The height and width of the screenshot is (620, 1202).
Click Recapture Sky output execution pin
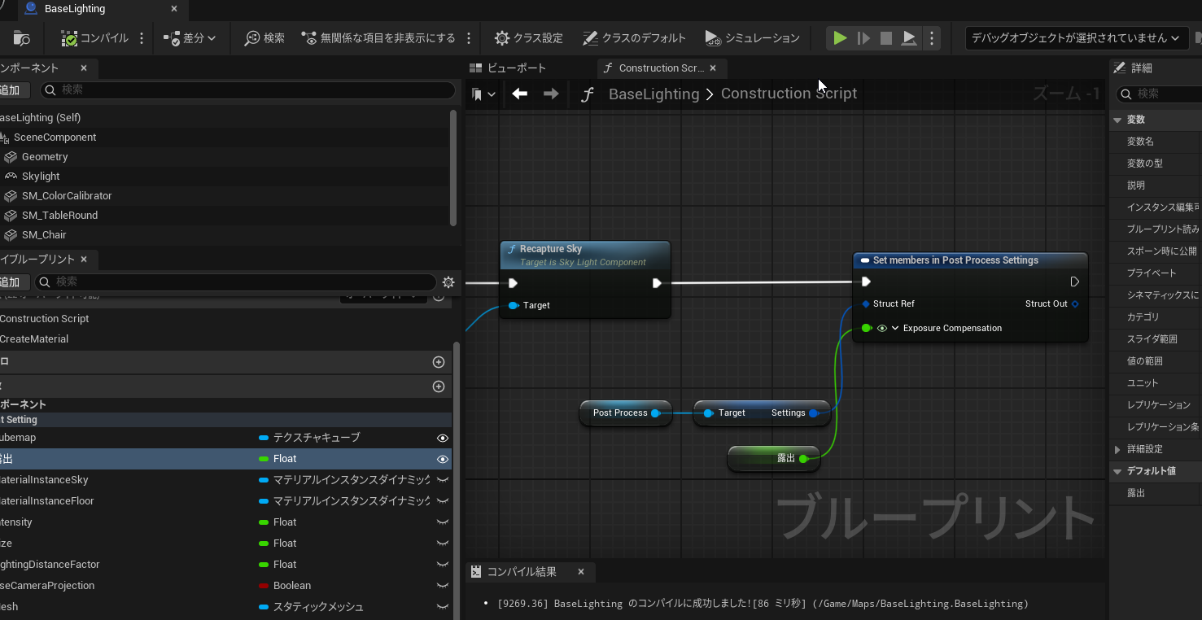[x=657, y=283]
